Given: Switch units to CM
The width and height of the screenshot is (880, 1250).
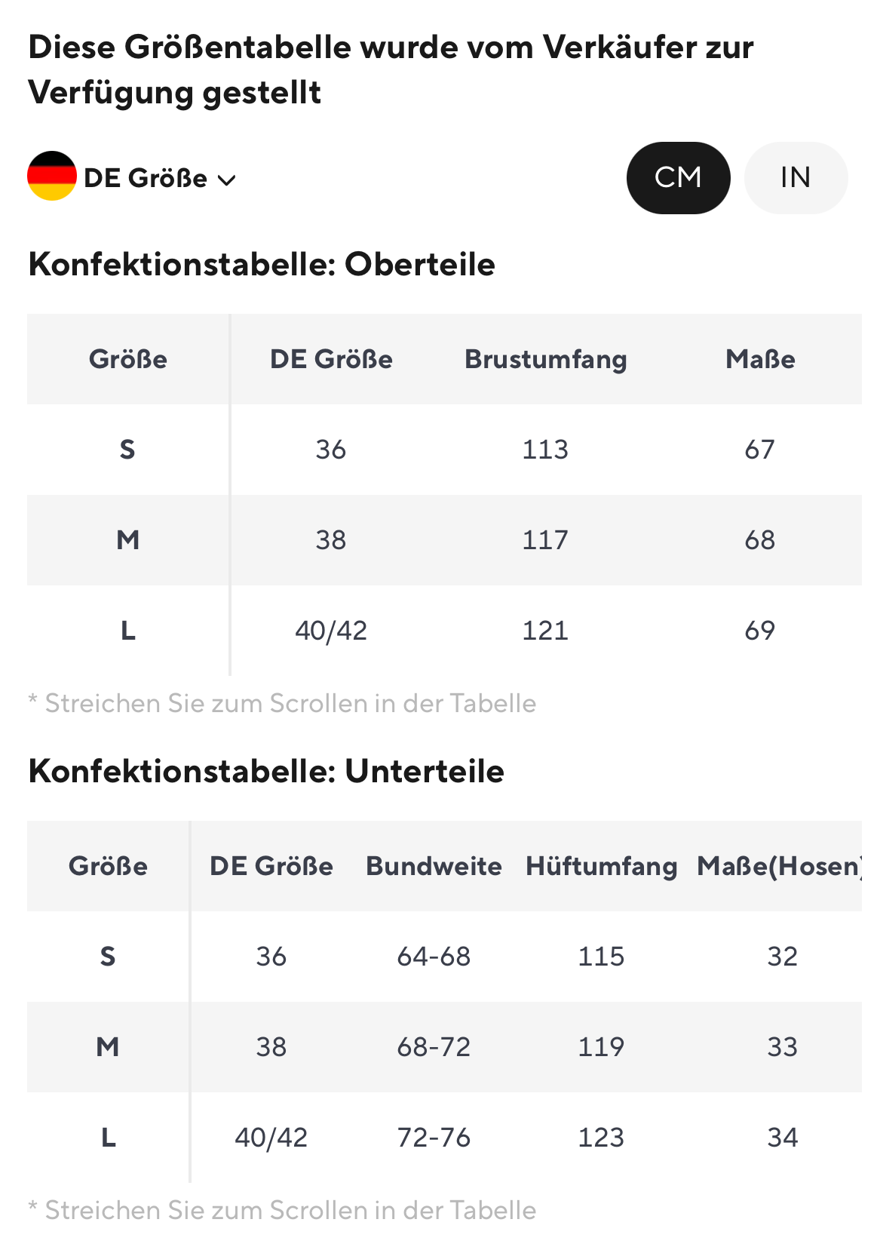Looking at the screenshot, I should [x=678, y=177].
